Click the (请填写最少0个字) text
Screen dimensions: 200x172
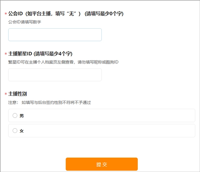[104, 14]
